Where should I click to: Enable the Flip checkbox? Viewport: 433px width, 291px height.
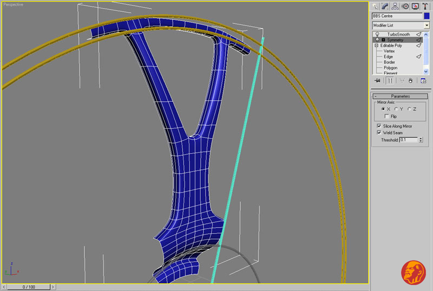[x=386, y=116]
